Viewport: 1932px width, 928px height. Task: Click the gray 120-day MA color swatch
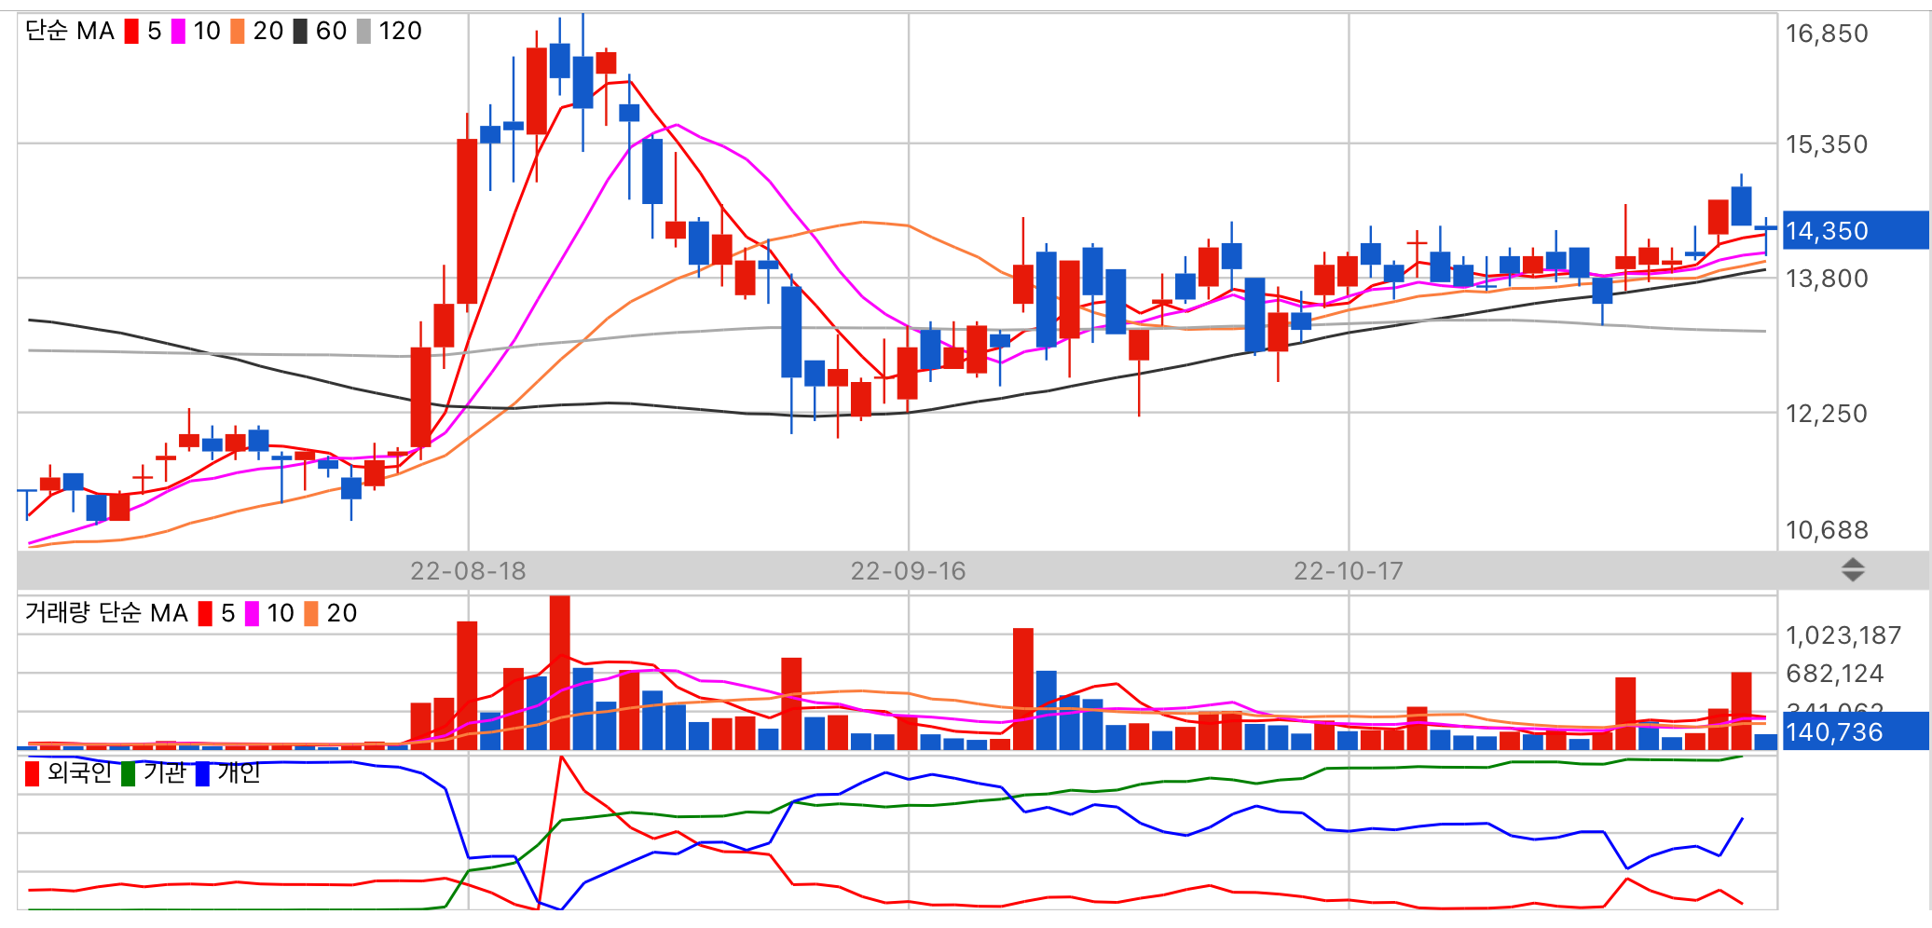tap(363, 32)
